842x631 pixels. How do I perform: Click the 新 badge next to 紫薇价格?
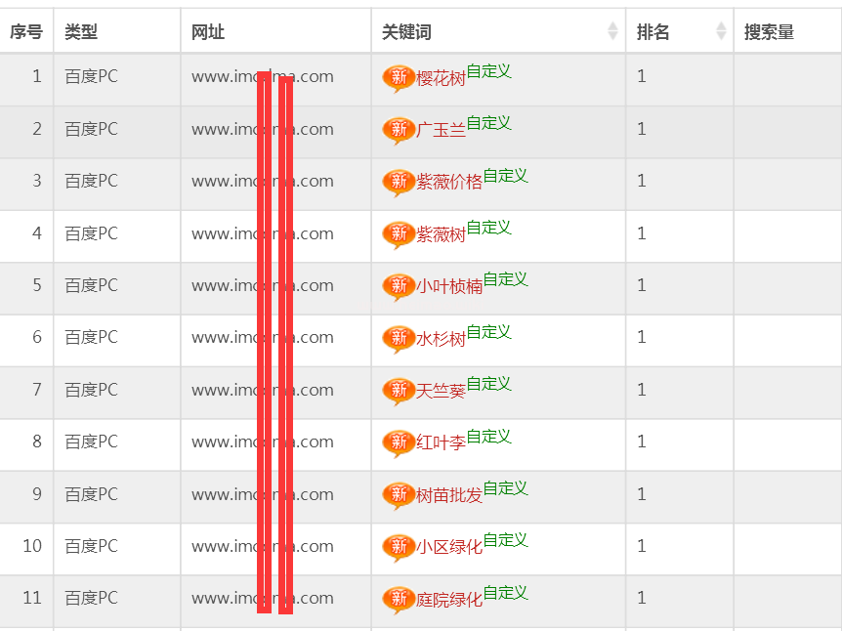399,183
